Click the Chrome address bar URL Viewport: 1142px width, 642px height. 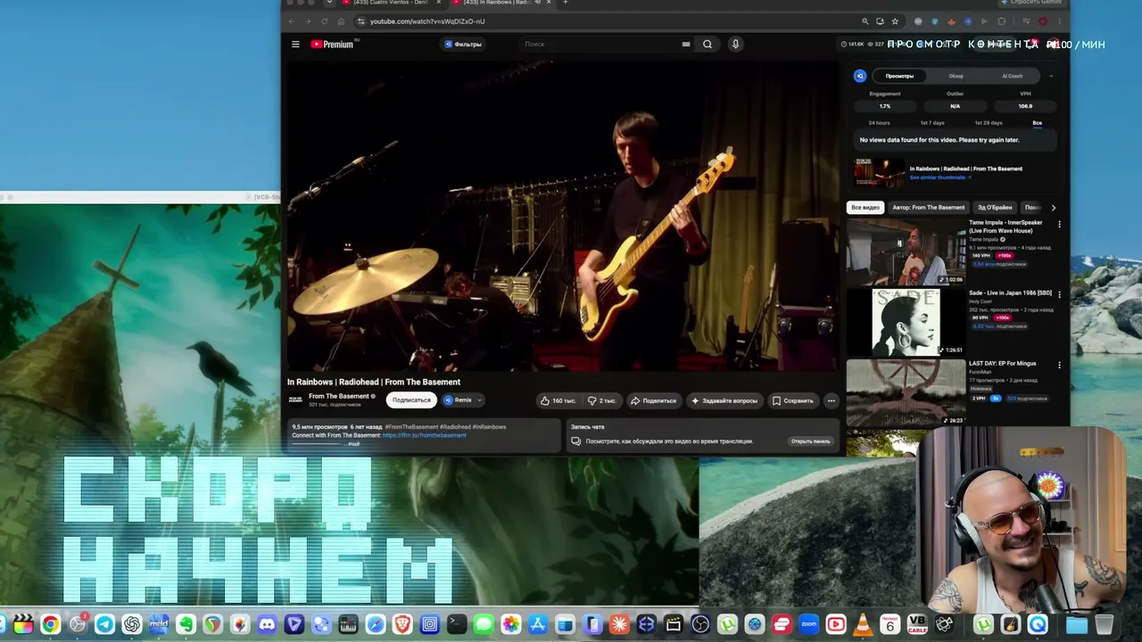coord(428,21)
